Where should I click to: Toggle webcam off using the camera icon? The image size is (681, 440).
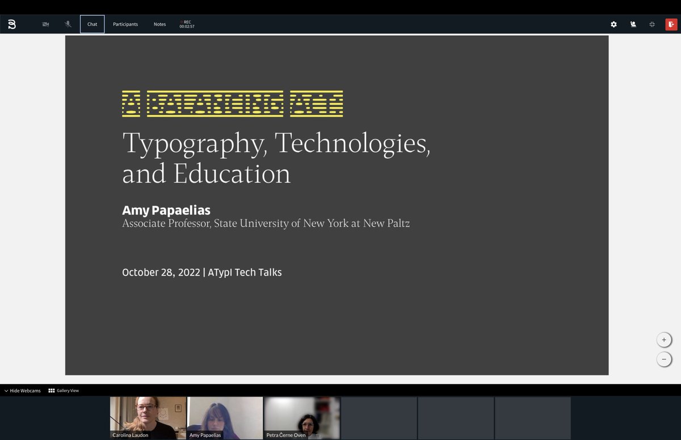(x=45, y=24)
